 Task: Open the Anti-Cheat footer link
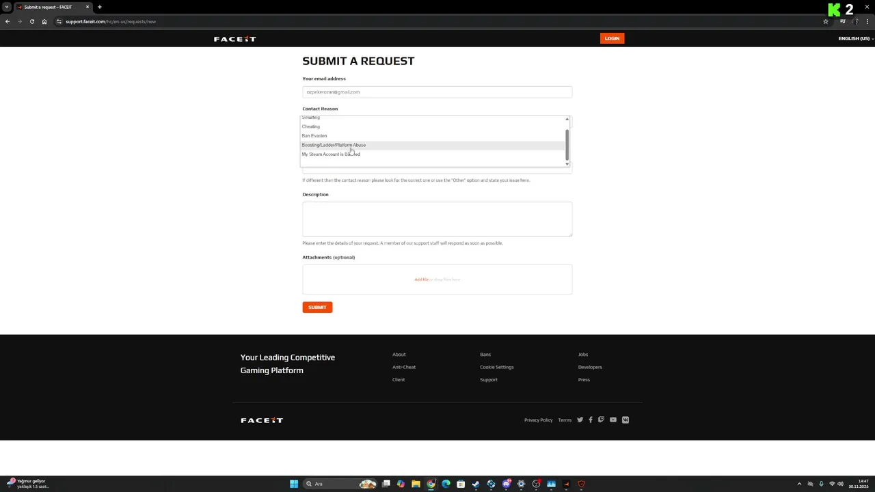(404, 367)
